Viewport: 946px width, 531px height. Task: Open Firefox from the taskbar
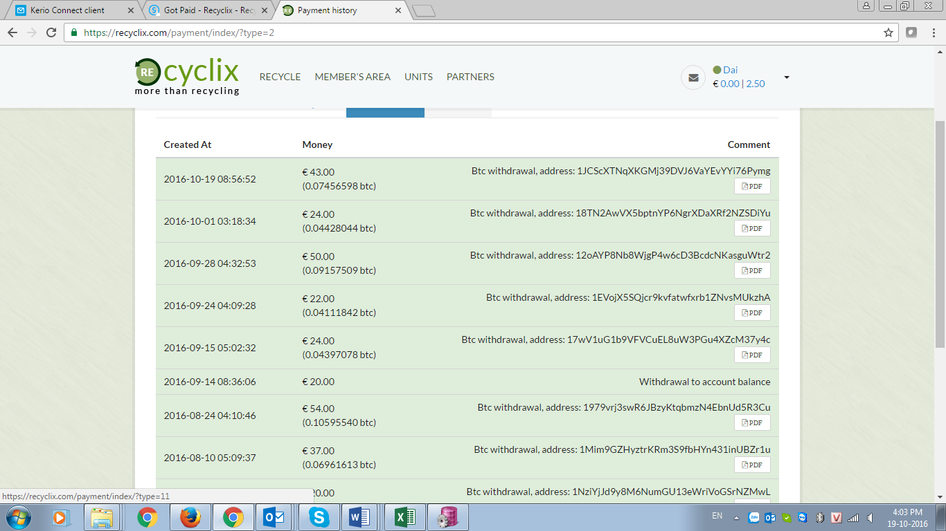pyautogui.click(x=190, y=517)
